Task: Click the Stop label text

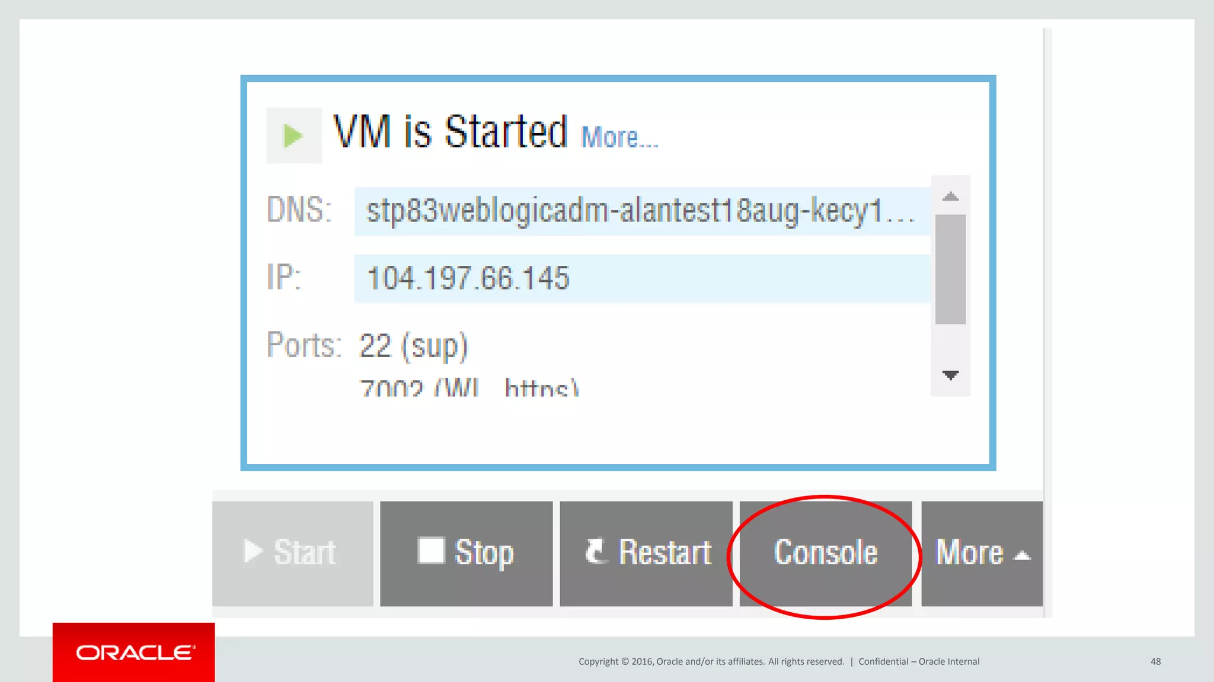Action: tap(484, 553)
